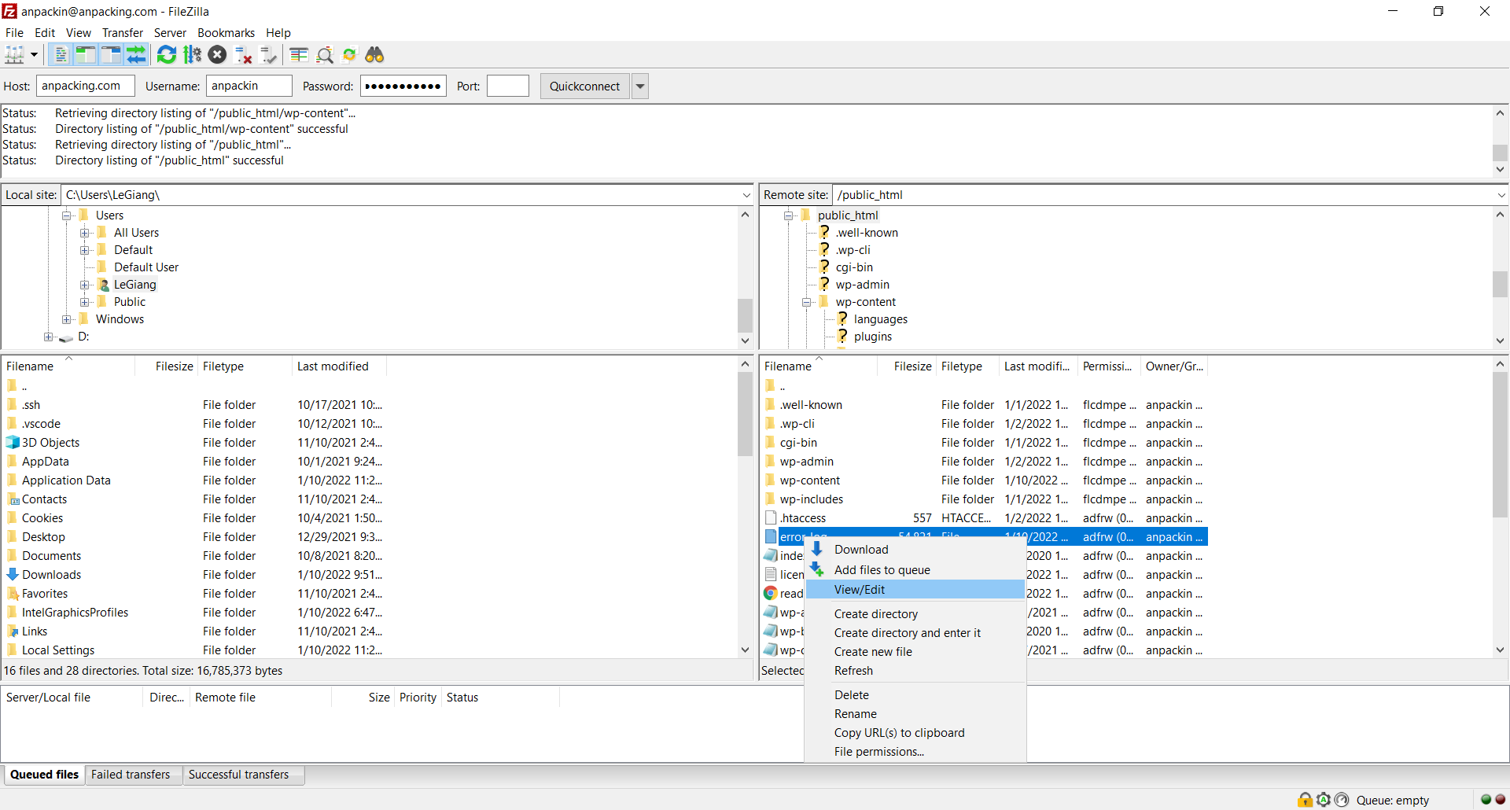
Task: Open the Bookmarks menu
Action: click(226, 32)
